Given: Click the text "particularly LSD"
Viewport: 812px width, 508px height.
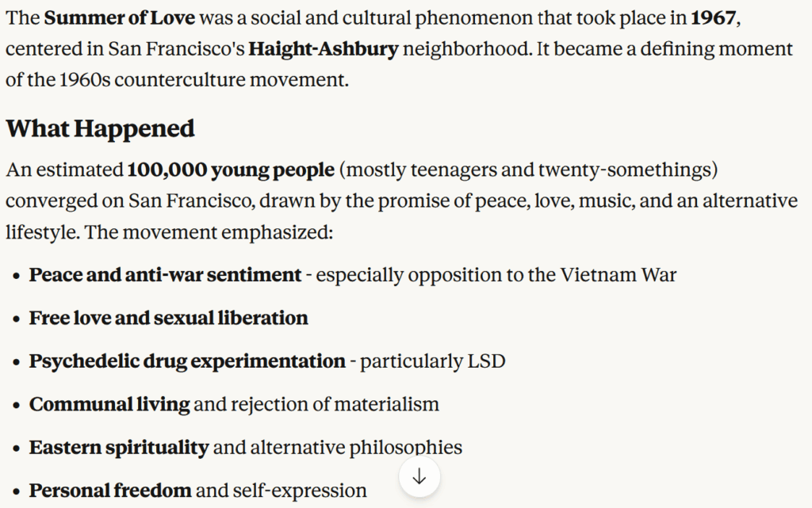Looking at the screenshot, I should point(433,361).
